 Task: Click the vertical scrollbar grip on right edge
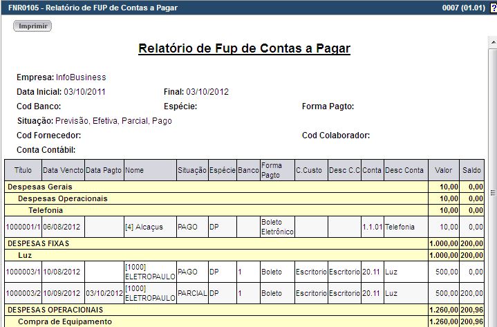point(493,193)
